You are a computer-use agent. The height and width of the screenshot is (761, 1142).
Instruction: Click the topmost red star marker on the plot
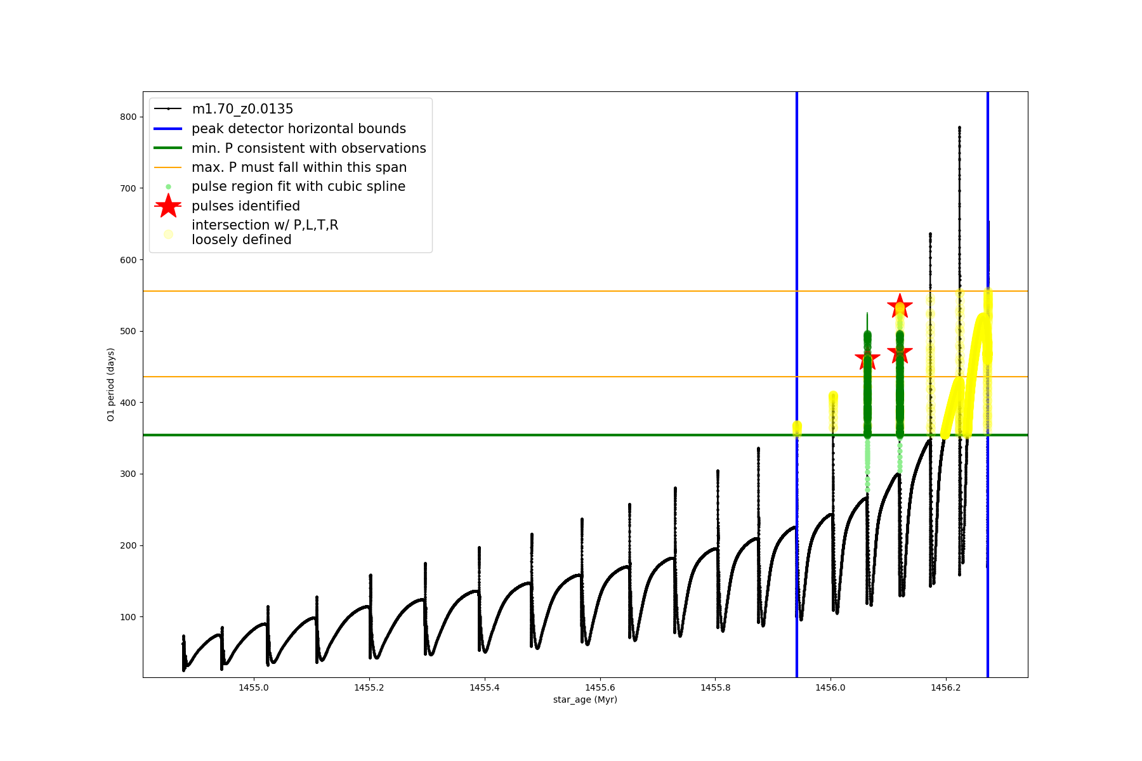900,306
